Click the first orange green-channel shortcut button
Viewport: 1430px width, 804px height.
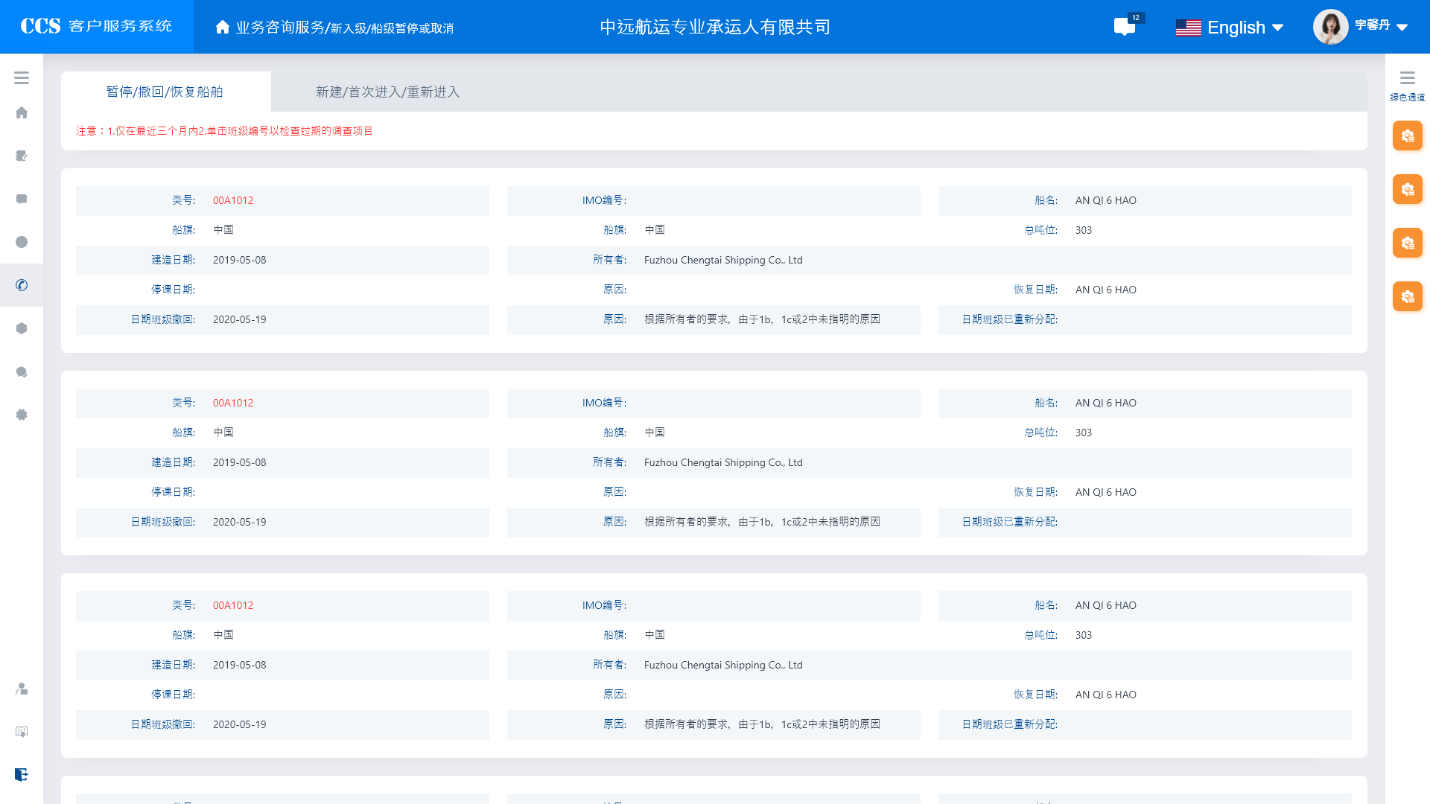[x=1407, y=135]
